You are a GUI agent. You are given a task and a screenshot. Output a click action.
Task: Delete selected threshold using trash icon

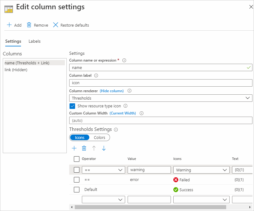pyautogui.click(x=84, y=149)
